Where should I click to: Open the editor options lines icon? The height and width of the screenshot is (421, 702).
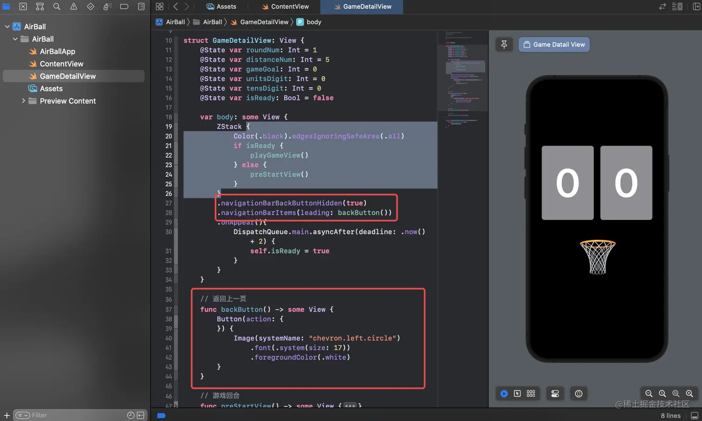tap(677, 6)
